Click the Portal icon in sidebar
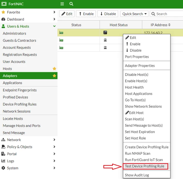183x179 pixels. tap(3, 154)
